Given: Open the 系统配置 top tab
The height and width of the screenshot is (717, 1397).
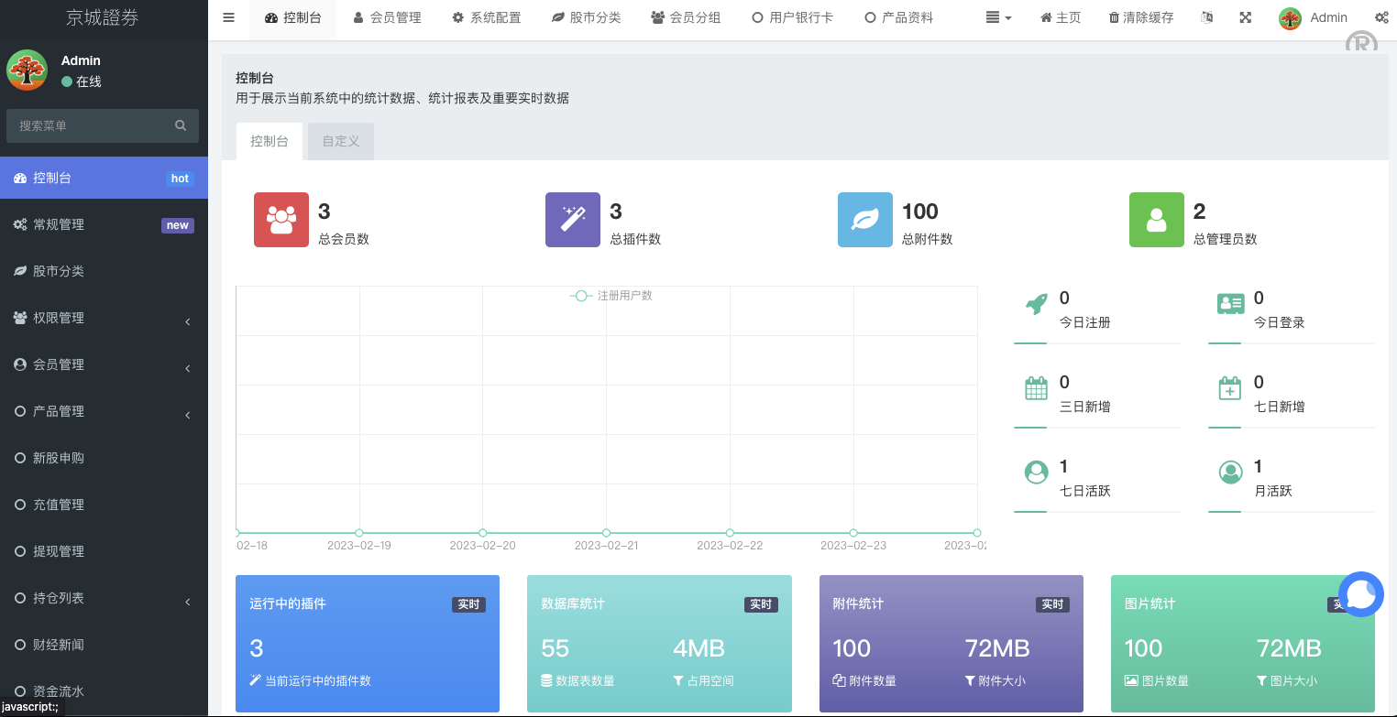Looking at the screenshot, I should 487,17.
